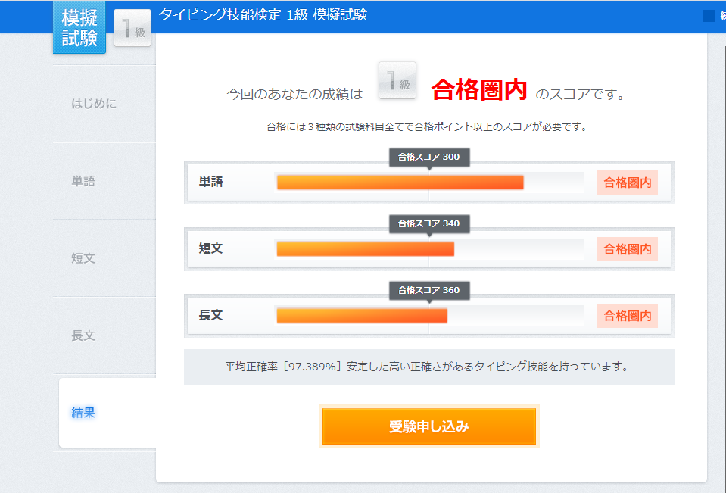Select the 長文 sidebar tab
Viewport: 726px width, 493px height.
click(x=83, y=335)
